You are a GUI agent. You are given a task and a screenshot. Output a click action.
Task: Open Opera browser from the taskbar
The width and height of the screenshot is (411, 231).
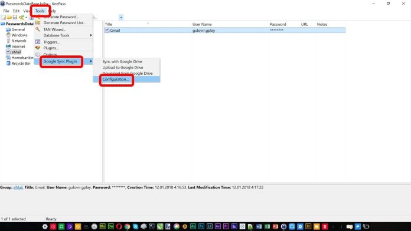pos(119,226)
